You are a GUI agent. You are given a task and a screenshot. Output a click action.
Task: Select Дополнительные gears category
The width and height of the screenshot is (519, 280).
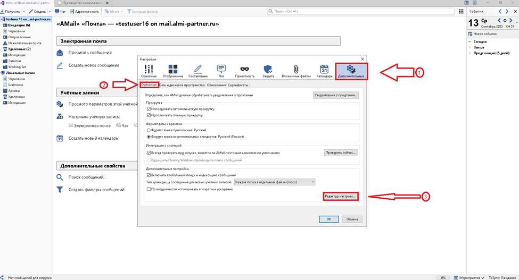pos(351,71)
